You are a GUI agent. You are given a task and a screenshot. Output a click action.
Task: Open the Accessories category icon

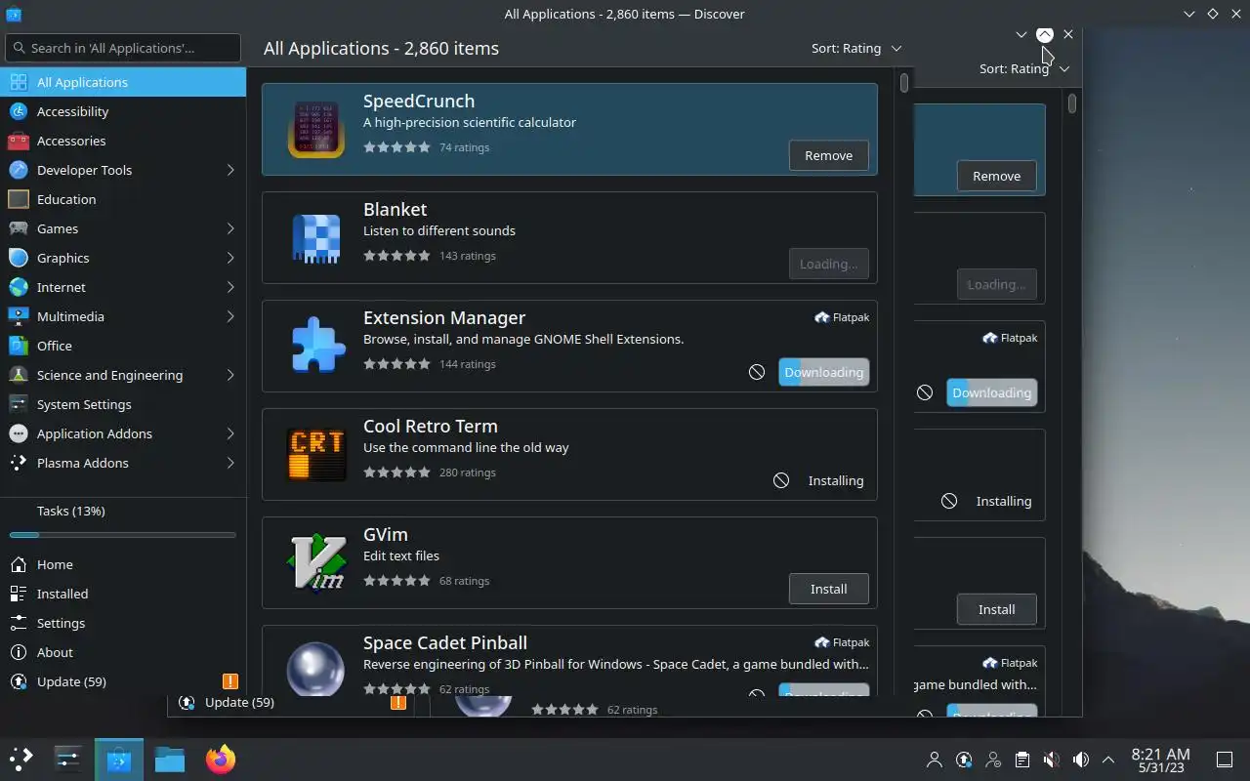coord(18,141)
